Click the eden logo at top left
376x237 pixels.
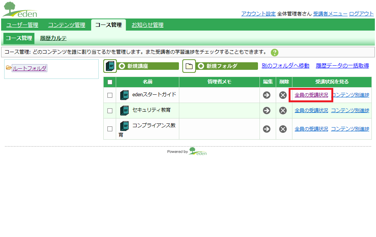pyautogui.click(x=20, y=9)
